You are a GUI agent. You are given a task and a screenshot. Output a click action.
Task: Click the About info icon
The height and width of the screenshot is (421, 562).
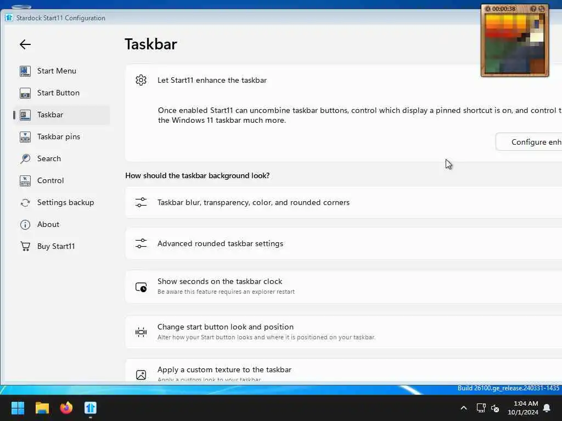[25, 224]
